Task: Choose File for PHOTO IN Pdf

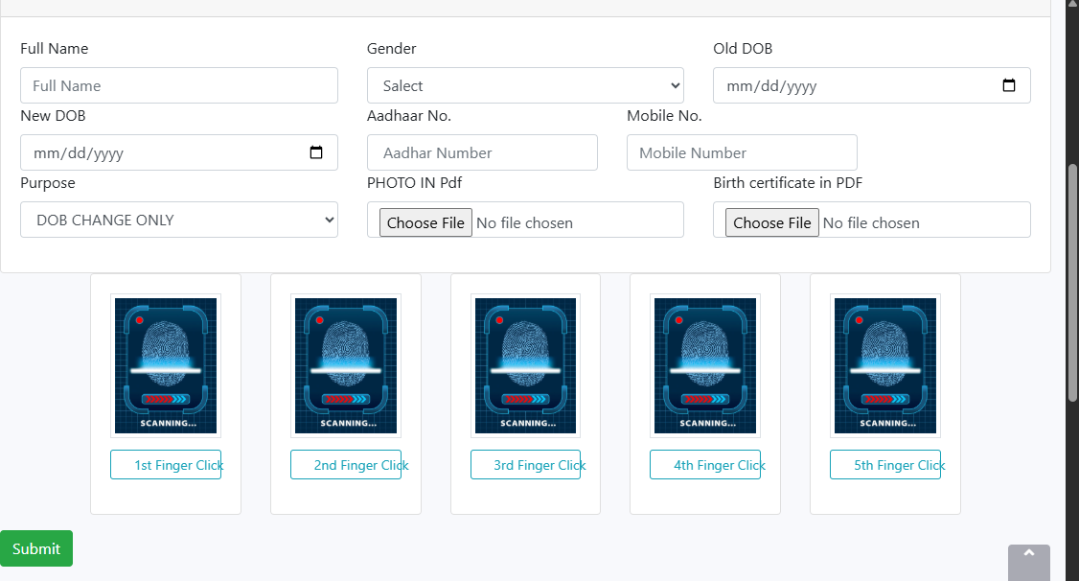Action: (x=425, y=222)
